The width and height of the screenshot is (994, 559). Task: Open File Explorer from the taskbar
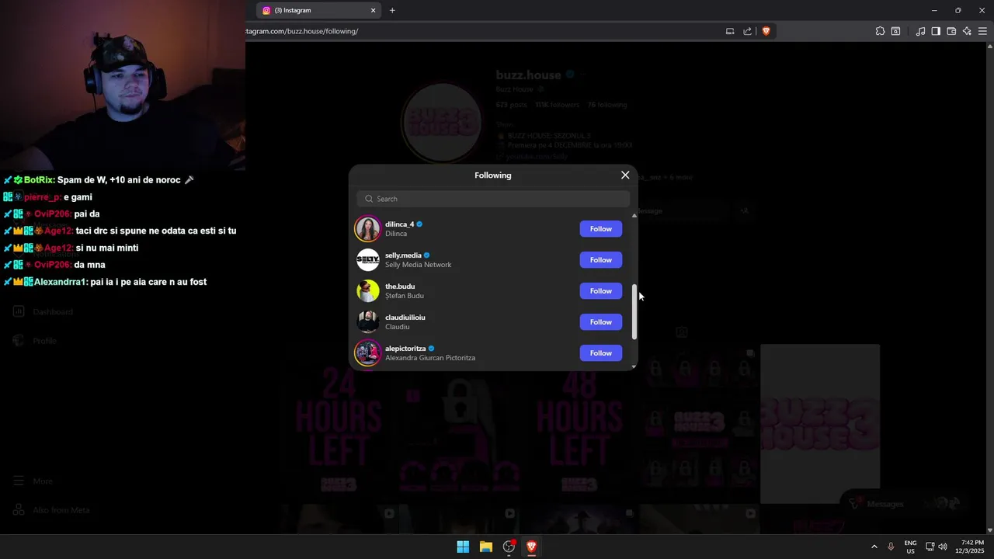(486, 547)
